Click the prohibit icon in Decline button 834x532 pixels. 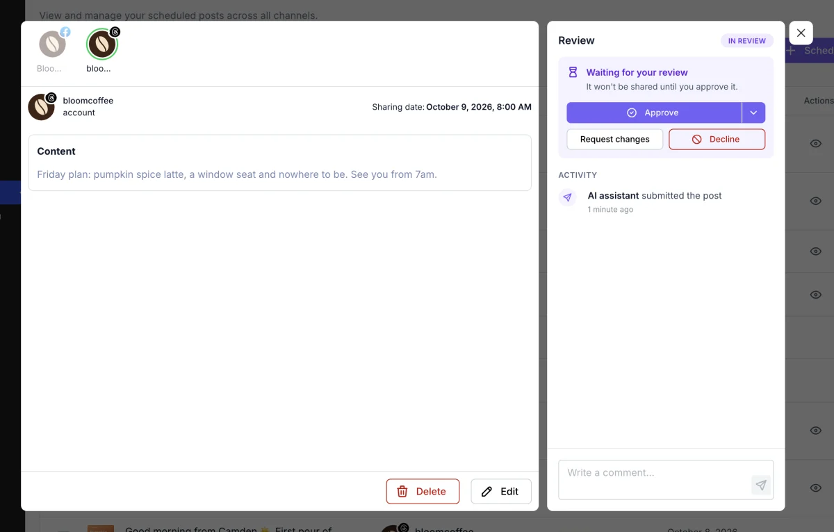(697, 140)
